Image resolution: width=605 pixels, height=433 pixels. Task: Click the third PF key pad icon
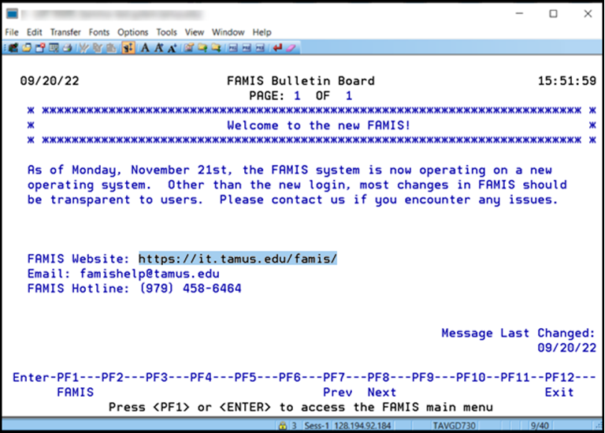261,48
